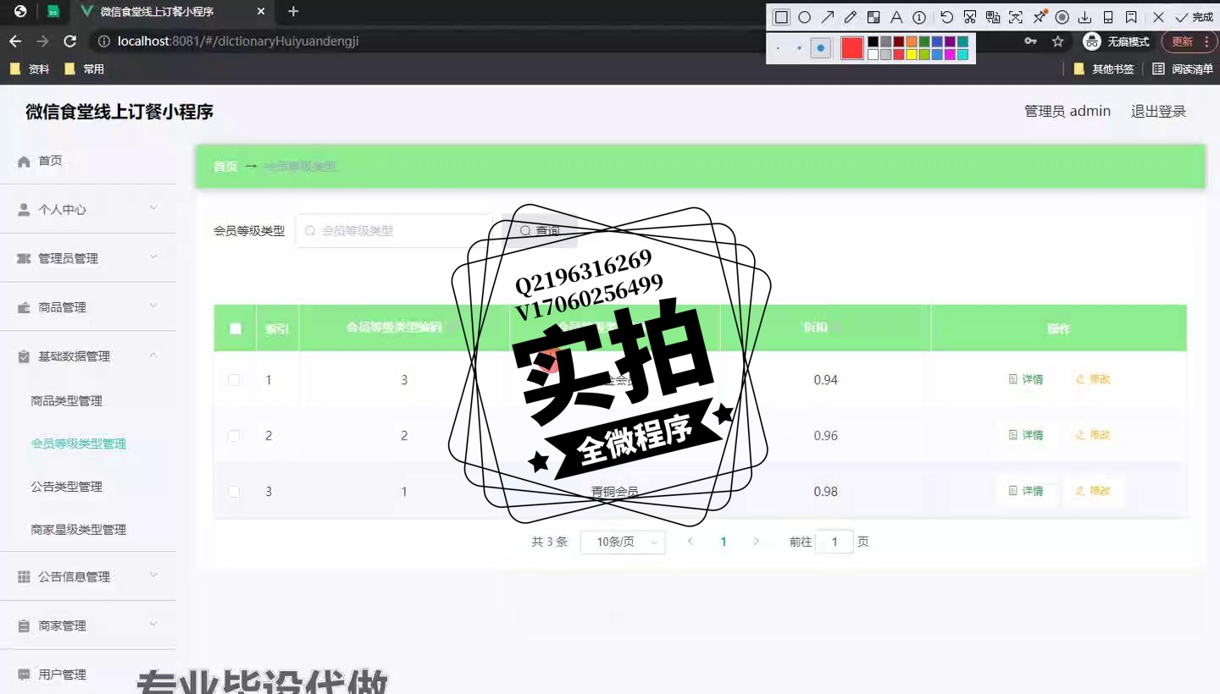Click 详情 for the 青铜会员 row
Viewport: 1220px width, 694px height.
1026,491
